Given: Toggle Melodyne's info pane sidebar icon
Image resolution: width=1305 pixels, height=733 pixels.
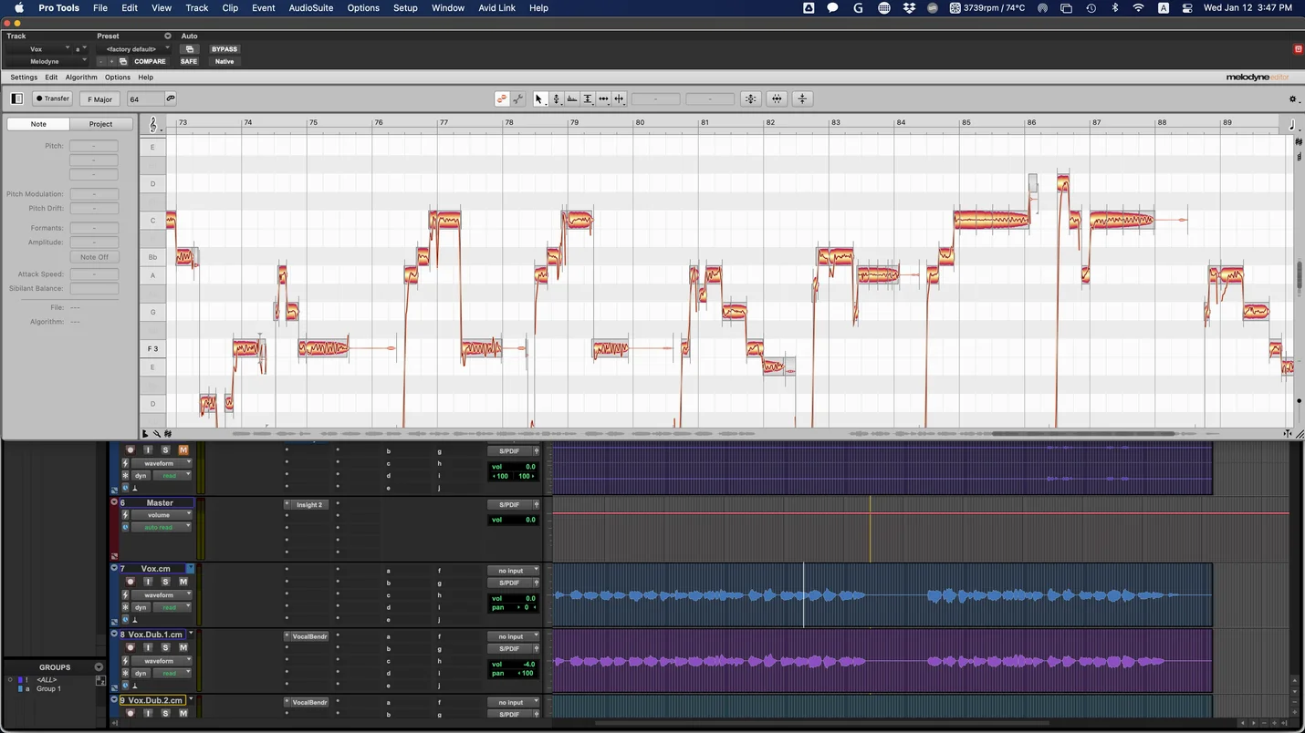Looking at the screenshot, I should point(16,98).
